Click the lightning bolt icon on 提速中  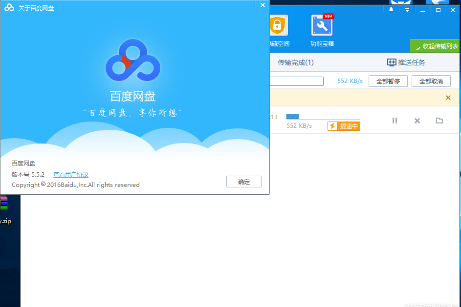(332, 126)
